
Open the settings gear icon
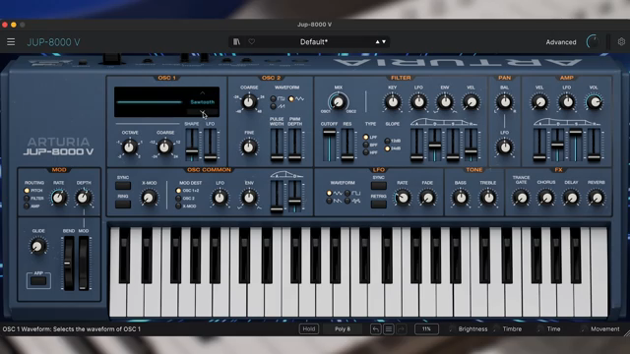621,41
